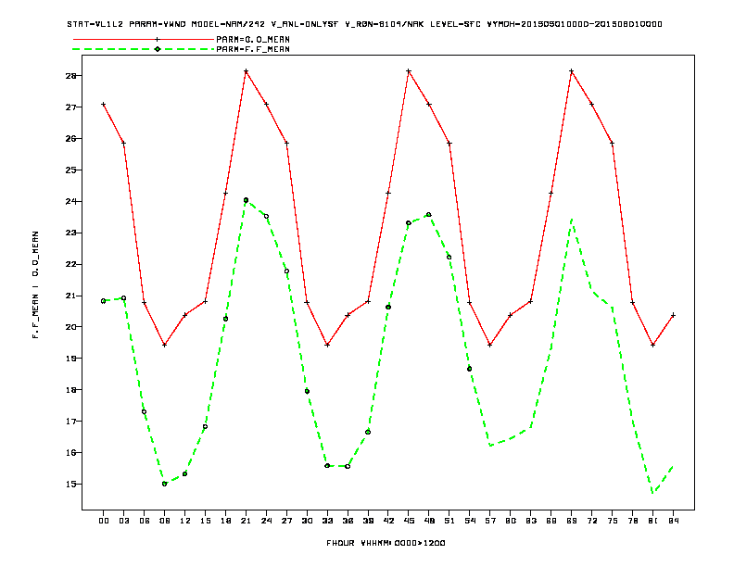Image resolution: width=734 pixels, height=567 pixels.
Task: Click the x-axis tick label 15
Action: pos(205,521)
